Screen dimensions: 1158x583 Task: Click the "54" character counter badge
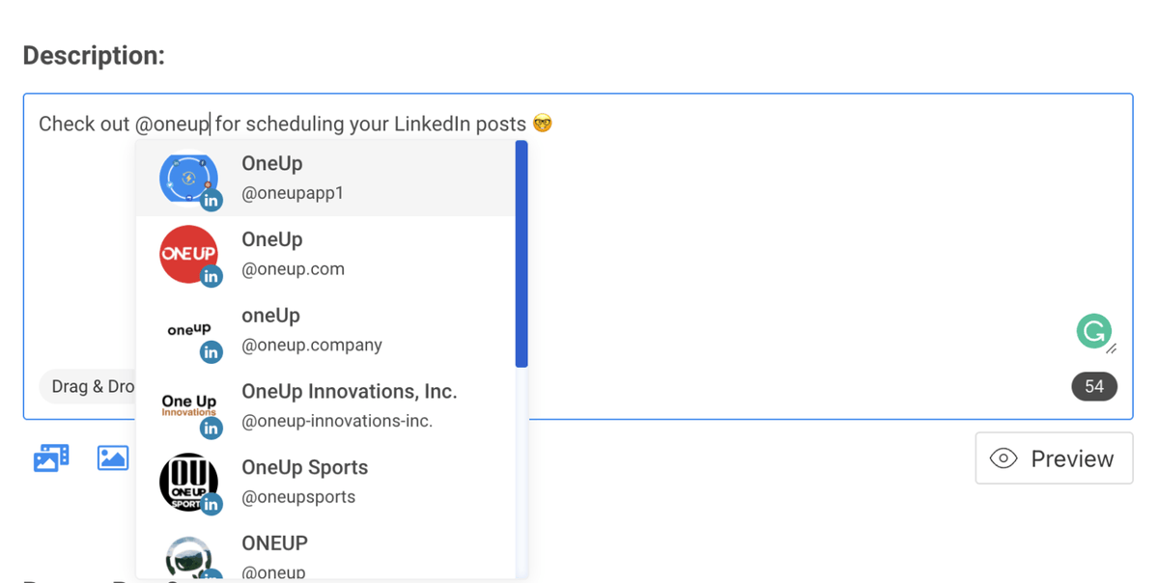pos(1093,386)
